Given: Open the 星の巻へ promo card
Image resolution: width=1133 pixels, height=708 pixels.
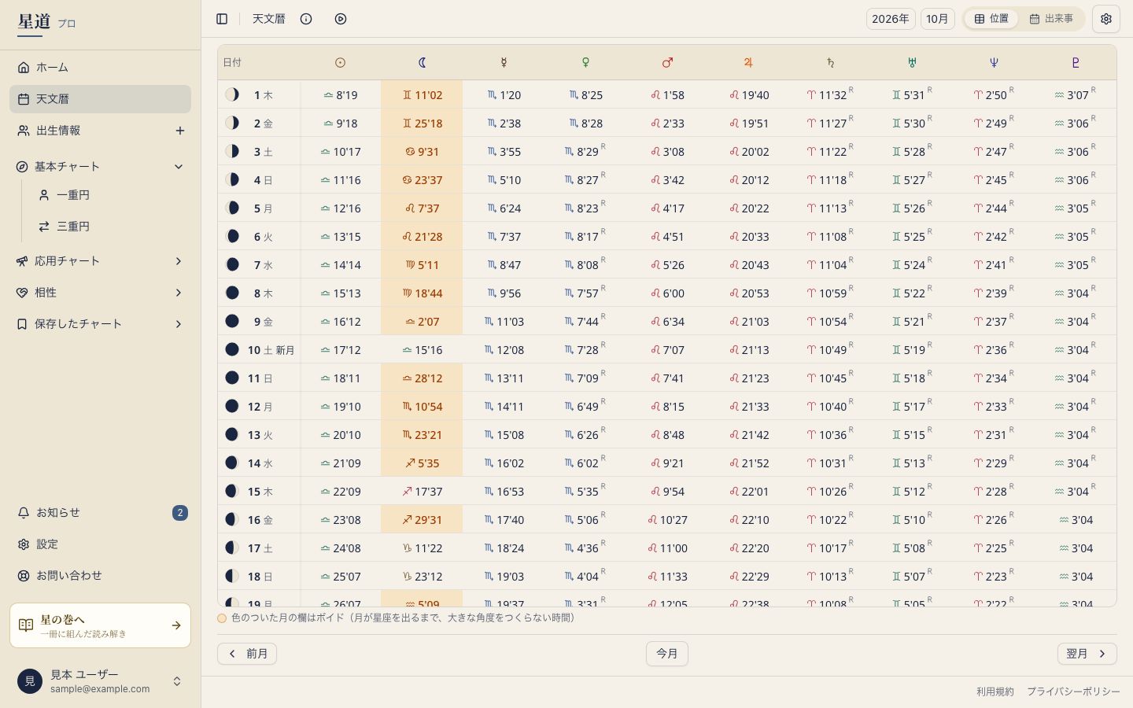Looking at the screenshot, I should point(100,625).
